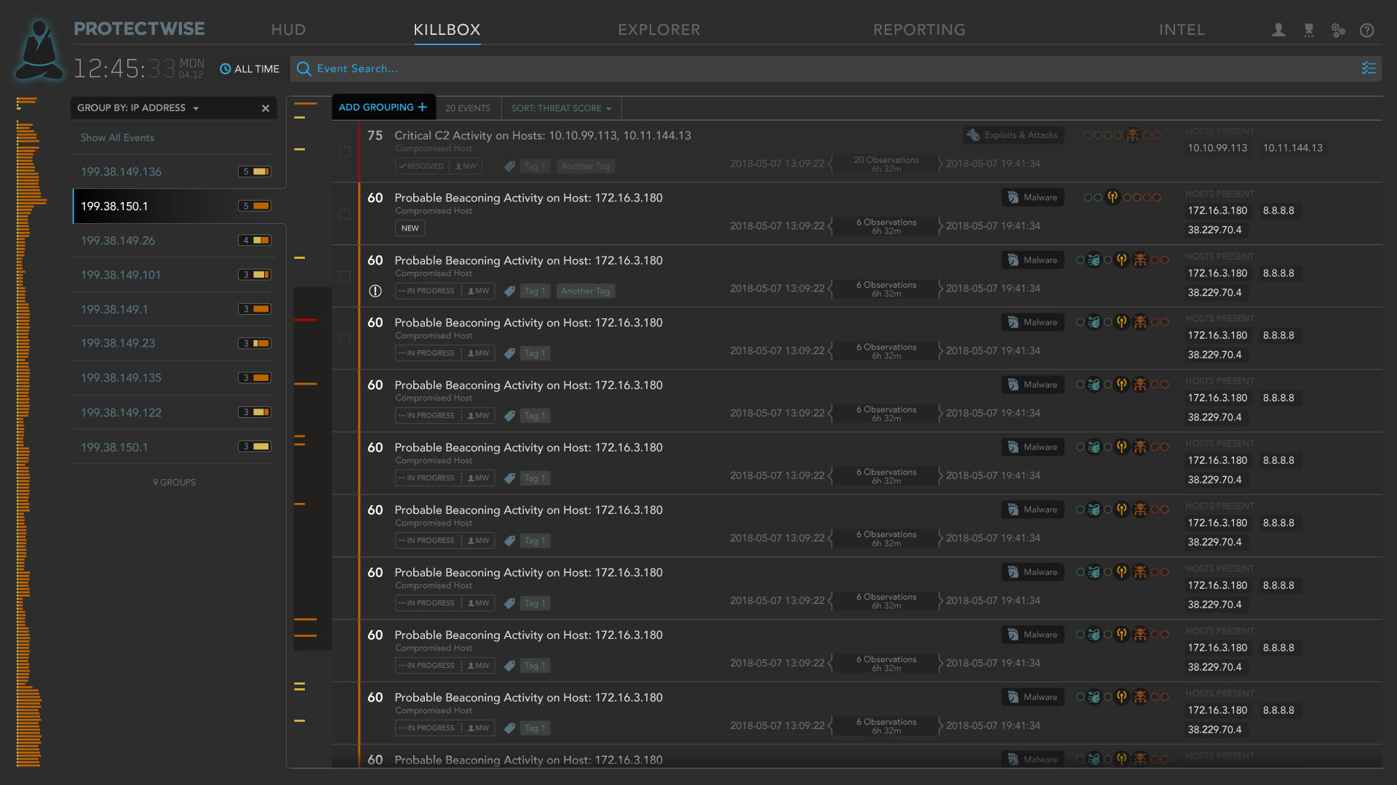Select group 199.38.149.136
The image size is (1397, 785).
pyautogui.click(x=174, y=172)
